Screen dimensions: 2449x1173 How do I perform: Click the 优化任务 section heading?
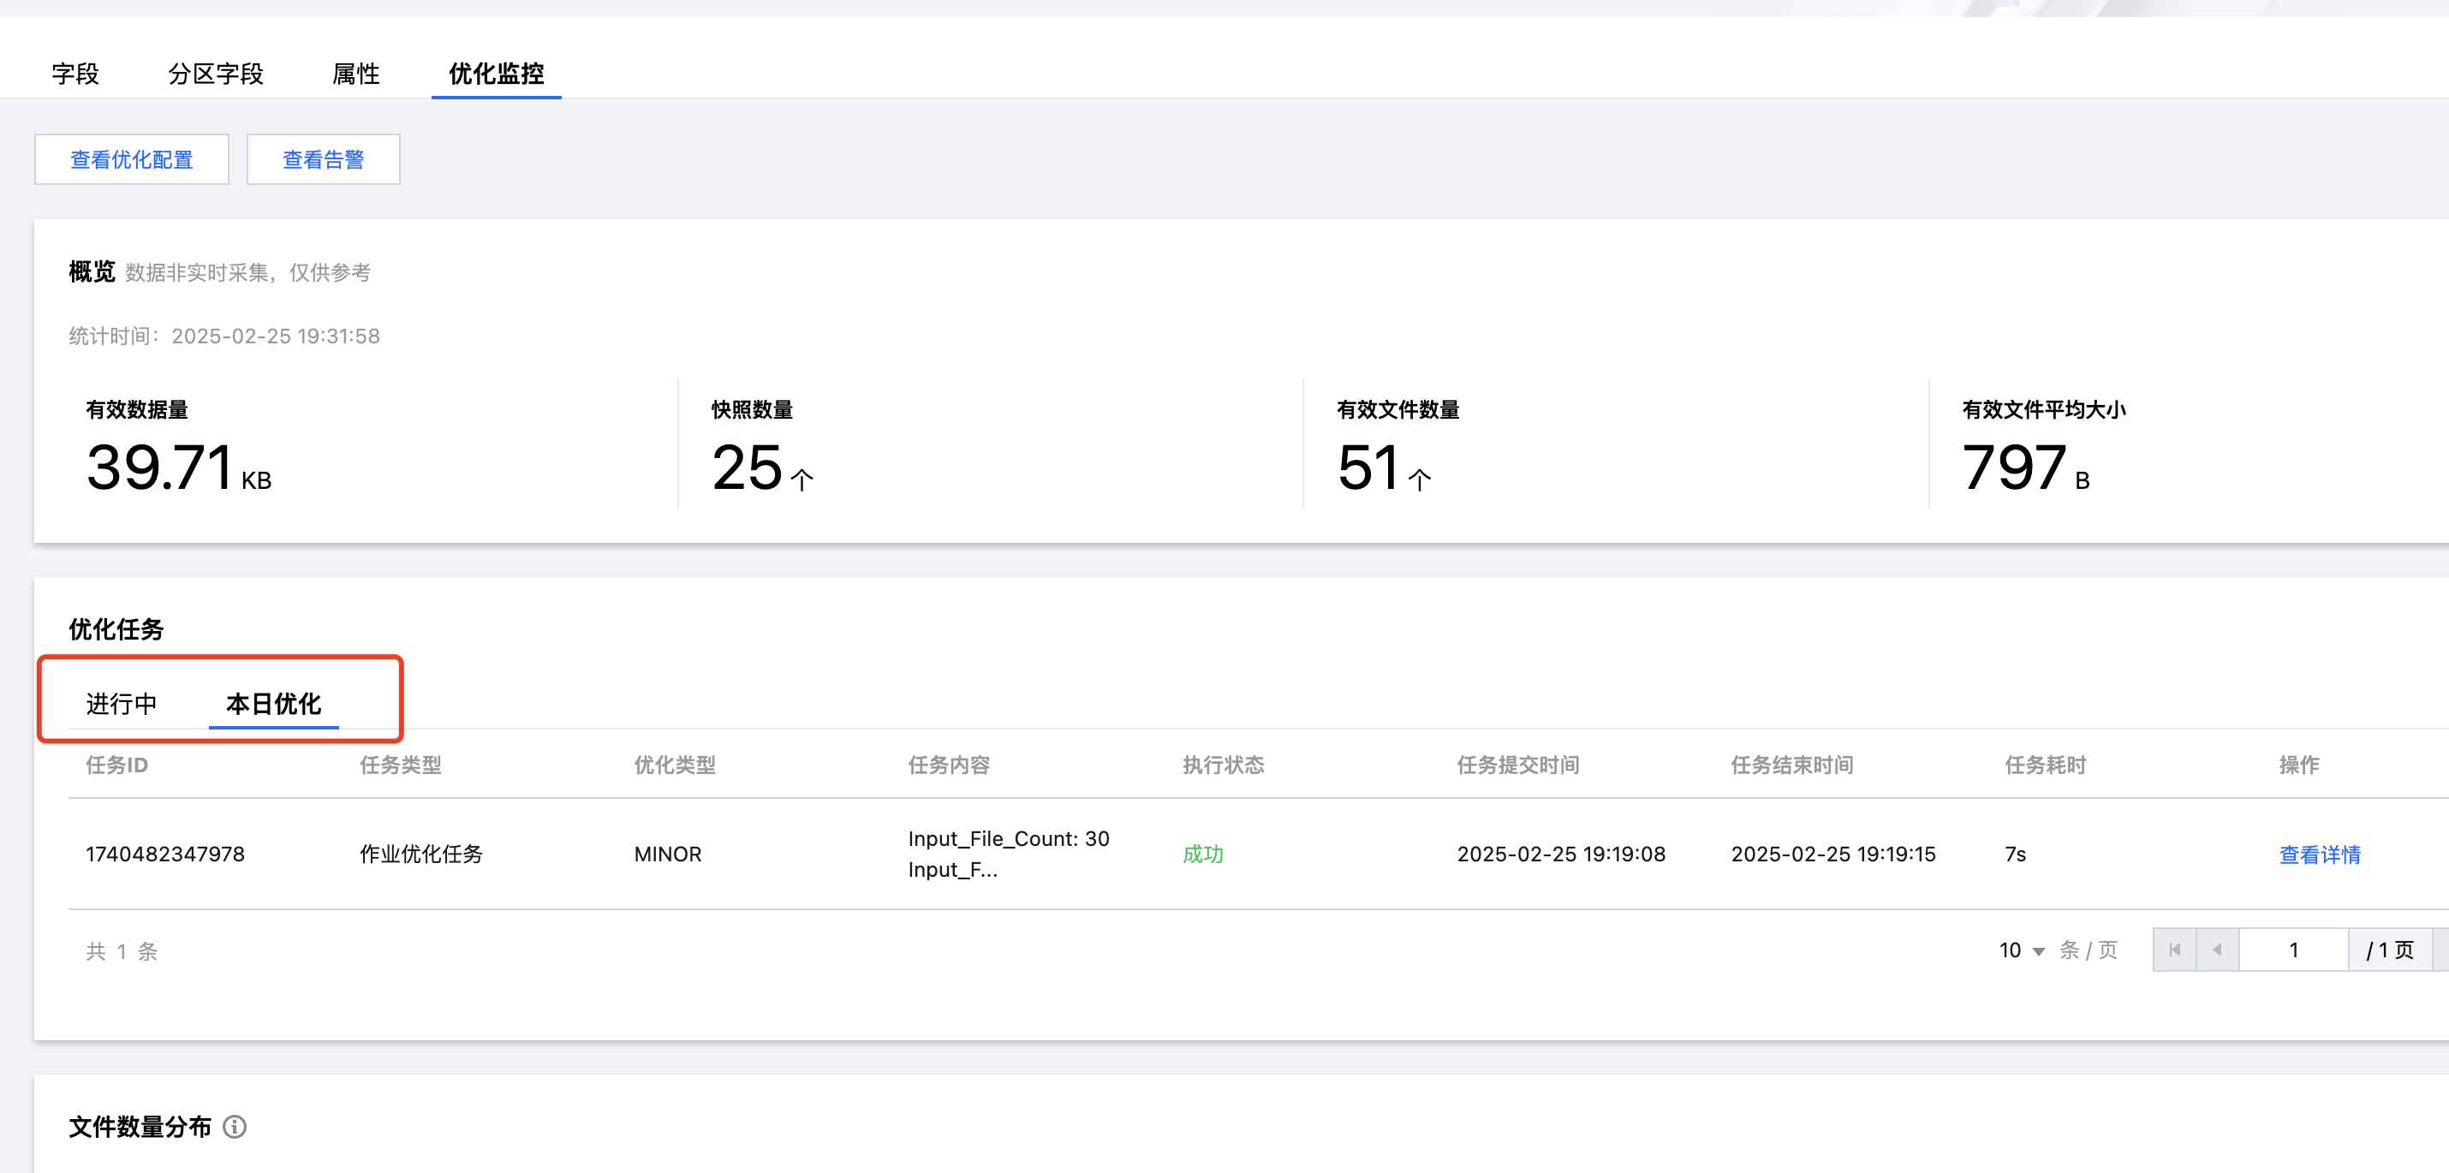116,628
